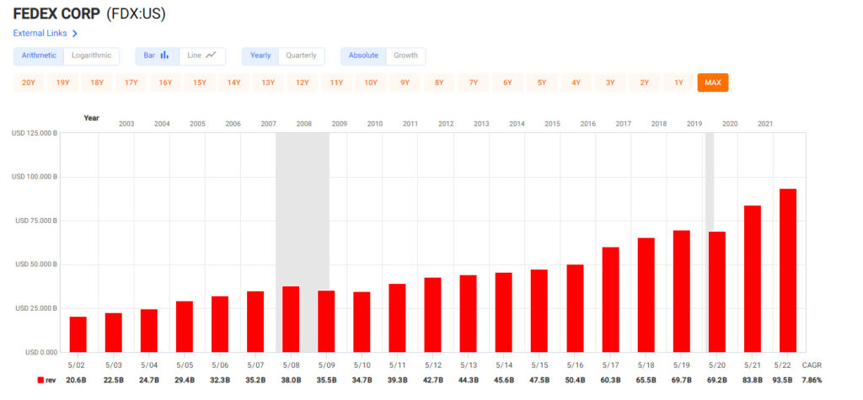Show Quarterly data

[301, 56]
